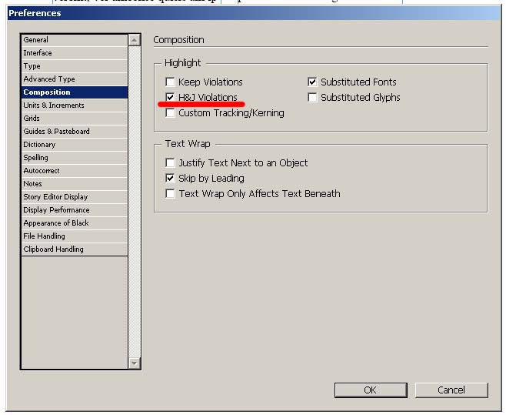This screenshot has height=415, width=506.
Task: Uncheck Substituted Fonts highlight option
Action: click(312, 82)
